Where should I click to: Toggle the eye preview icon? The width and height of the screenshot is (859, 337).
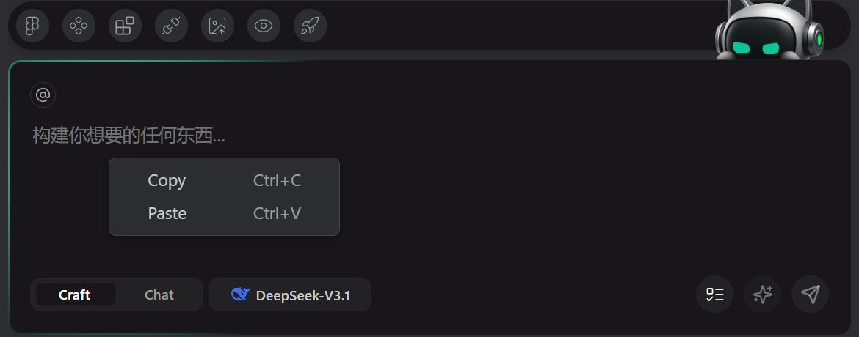click(264, 26)
